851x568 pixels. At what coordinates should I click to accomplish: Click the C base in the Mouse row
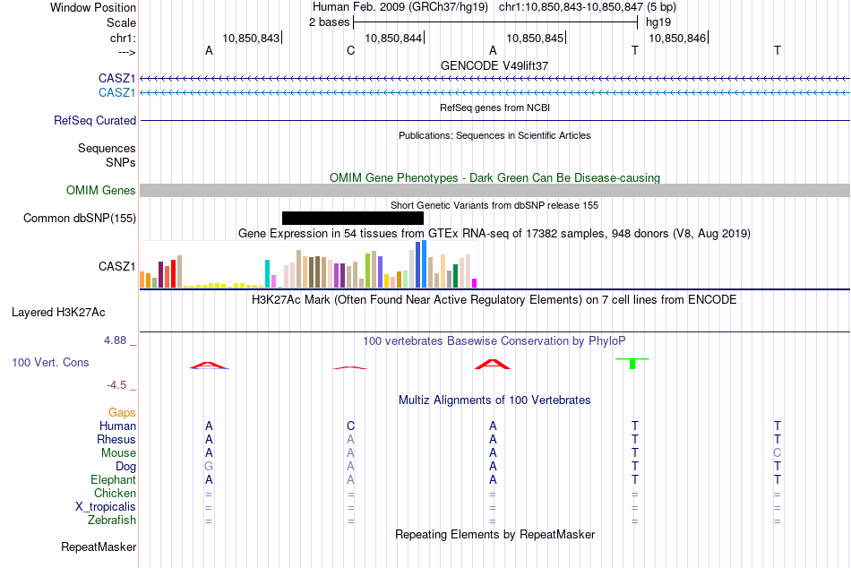click(x=778, y=453)
